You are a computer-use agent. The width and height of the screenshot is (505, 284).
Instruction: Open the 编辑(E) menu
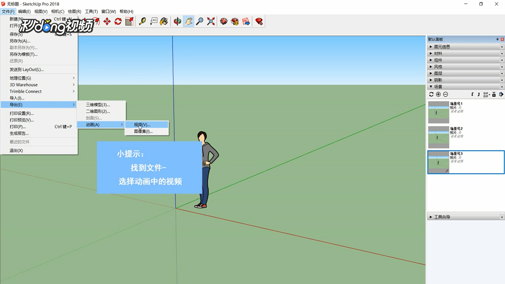pyautogui.click(x=24, y=11)
